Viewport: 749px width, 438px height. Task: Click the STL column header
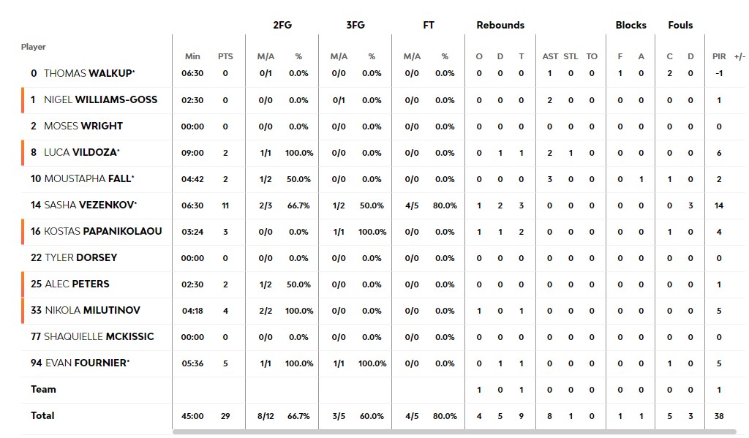[x=571, y=56]
